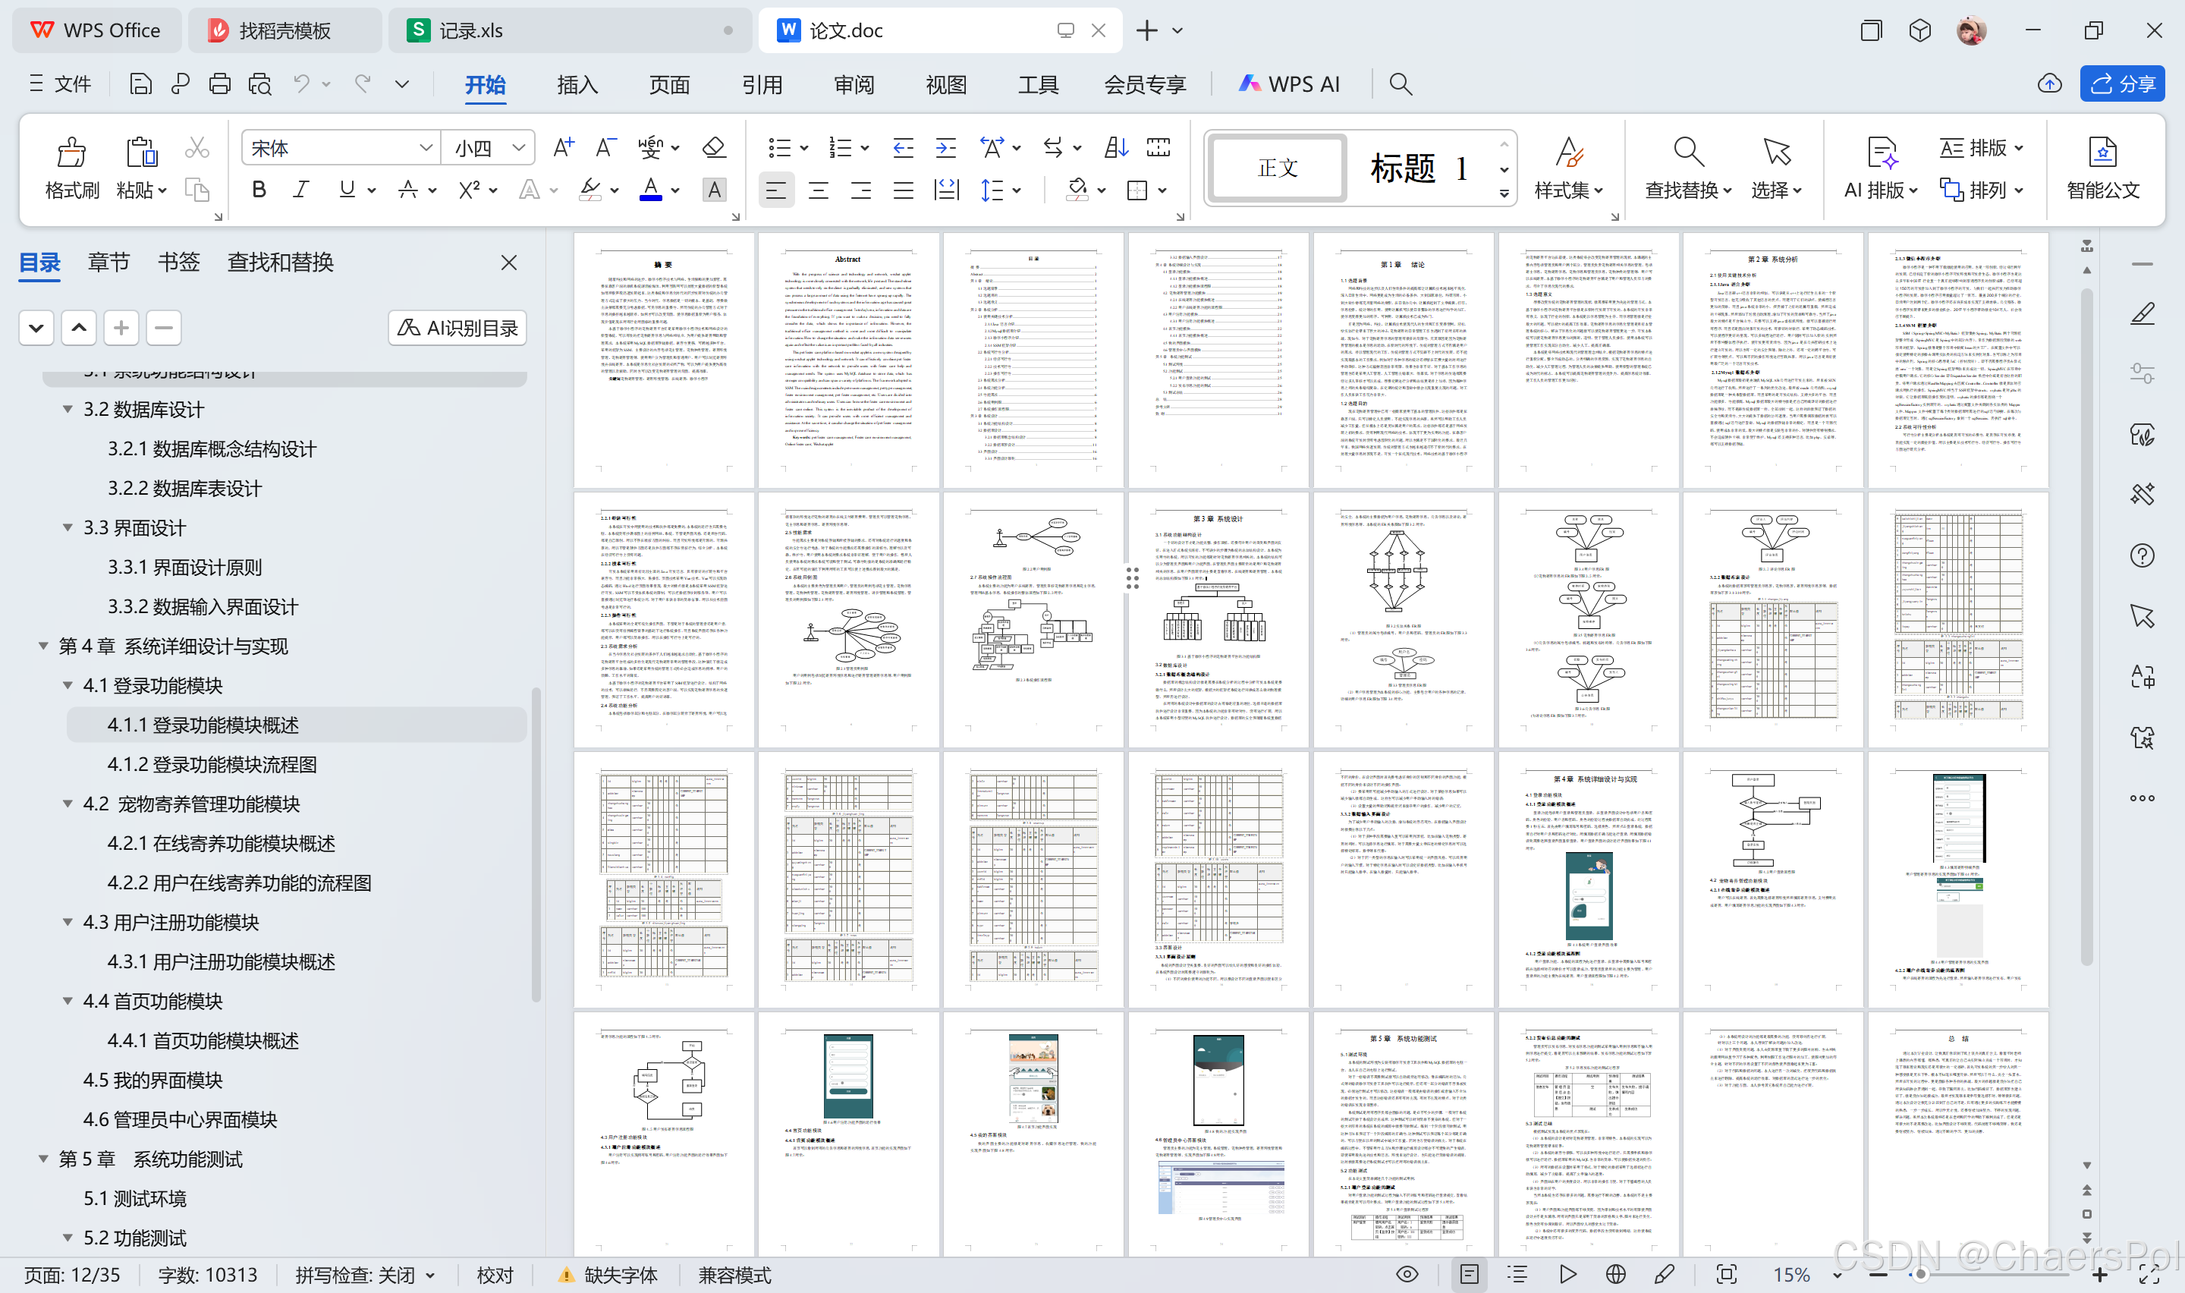
Task: Click the Decrease font size icon
Action: pos(605,147)
